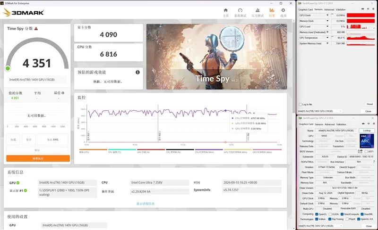This screenshot has height=230, width=378.
Task: Click the info icon beside best score
Action: [x=63, y=93]
